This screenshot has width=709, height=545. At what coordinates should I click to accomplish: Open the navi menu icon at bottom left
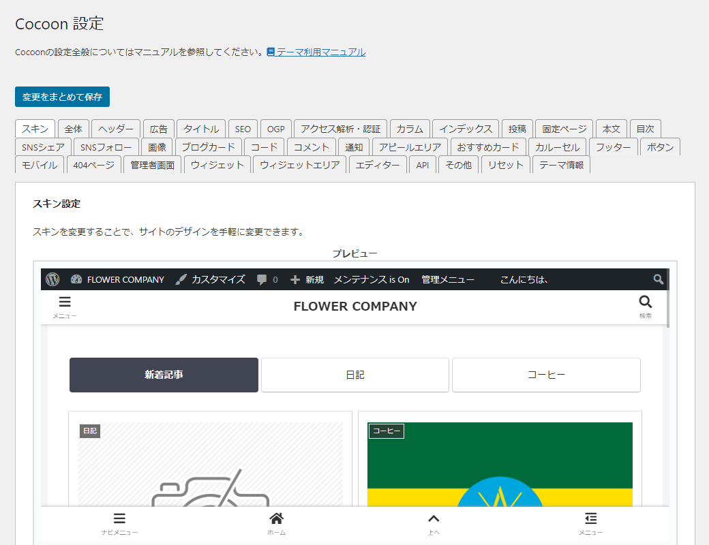(119, 519)
